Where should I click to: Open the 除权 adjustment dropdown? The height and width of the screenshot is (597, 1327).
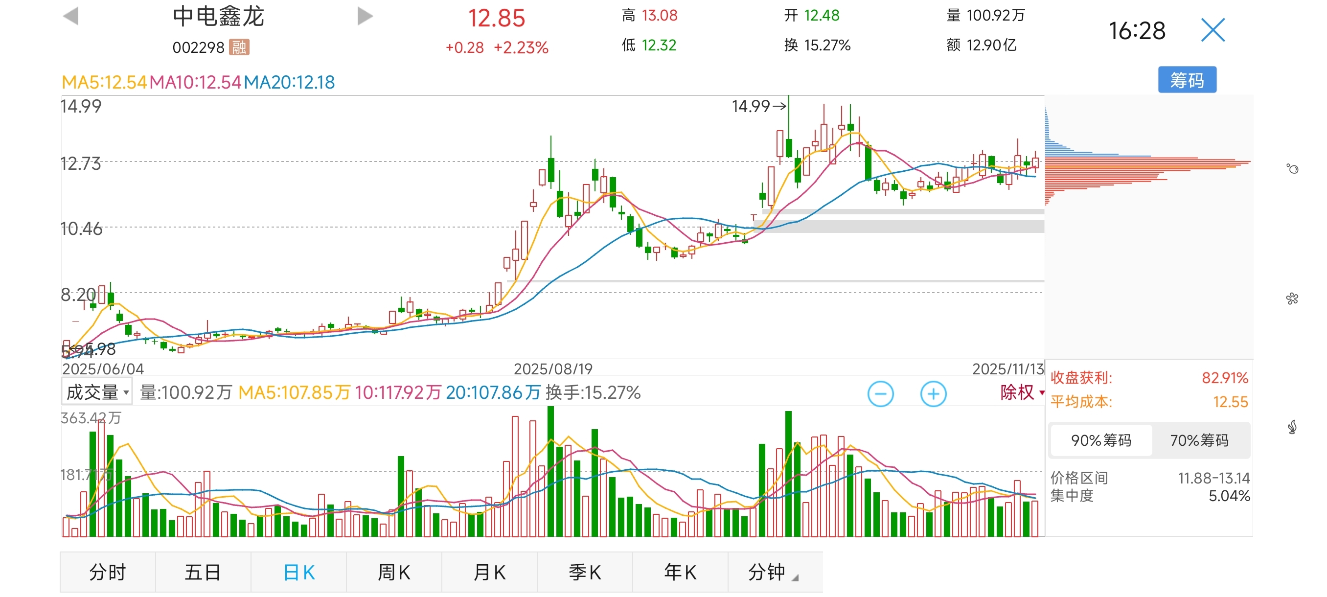1021,392
